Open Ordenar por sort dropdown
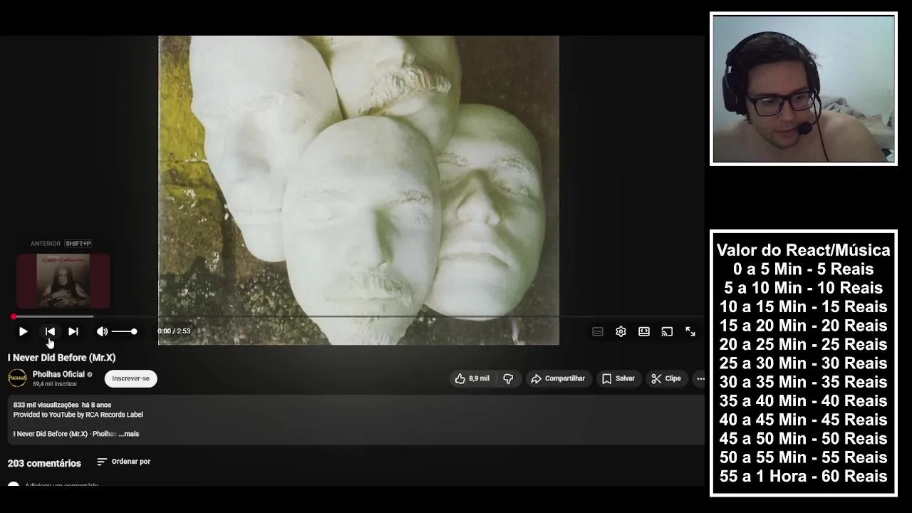 click(124, 462)
